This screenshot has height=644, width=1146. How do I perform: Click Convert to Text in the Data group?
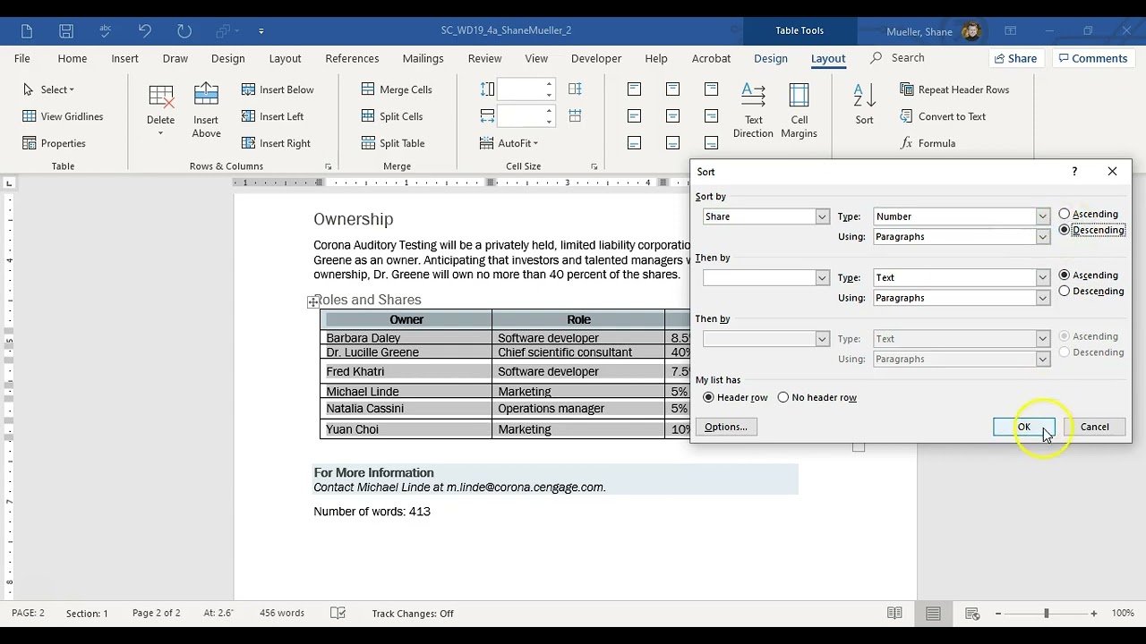[943, 116]
